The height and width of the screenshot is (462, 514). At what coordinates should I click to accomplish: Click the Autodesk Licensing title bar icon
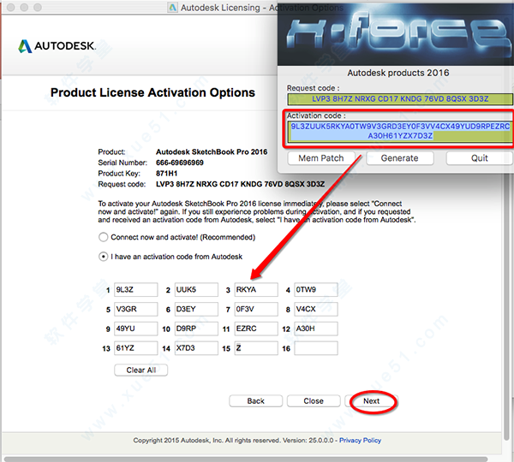[172, 7]
